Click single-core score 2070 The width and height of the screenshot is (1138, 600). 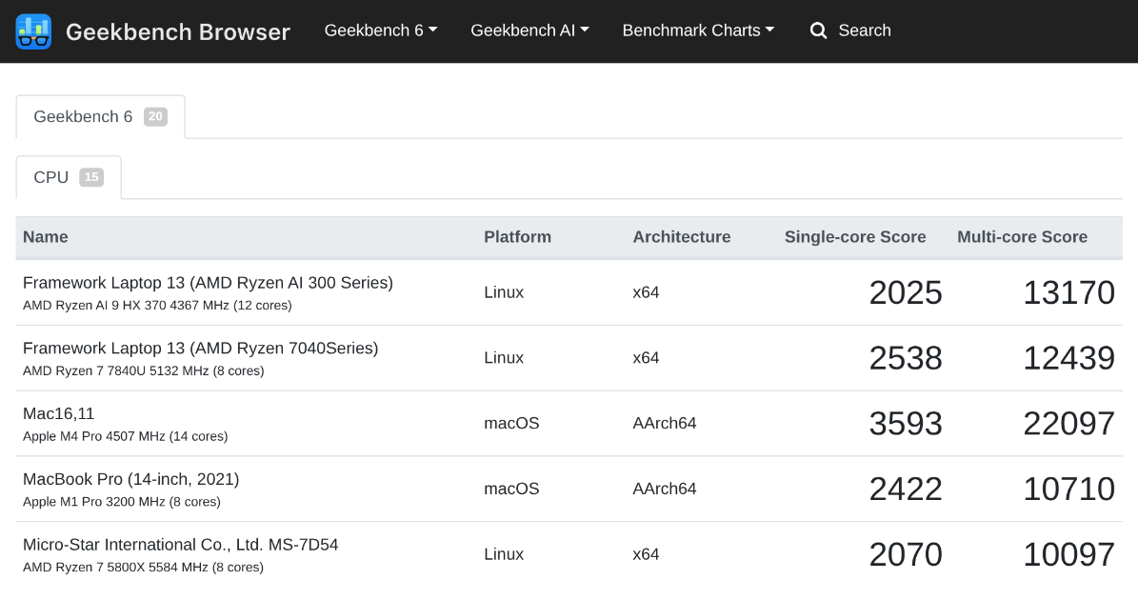(x=906, y=555)
